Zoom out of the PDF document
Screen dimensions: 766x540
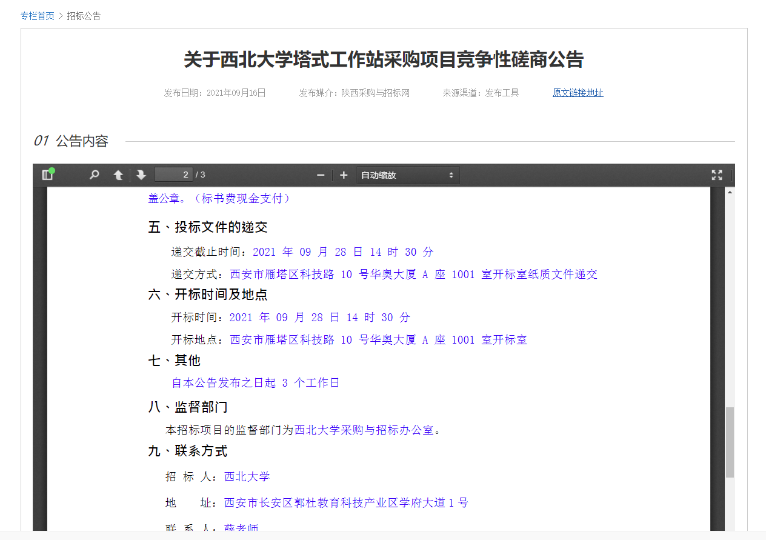click(321, 175)
